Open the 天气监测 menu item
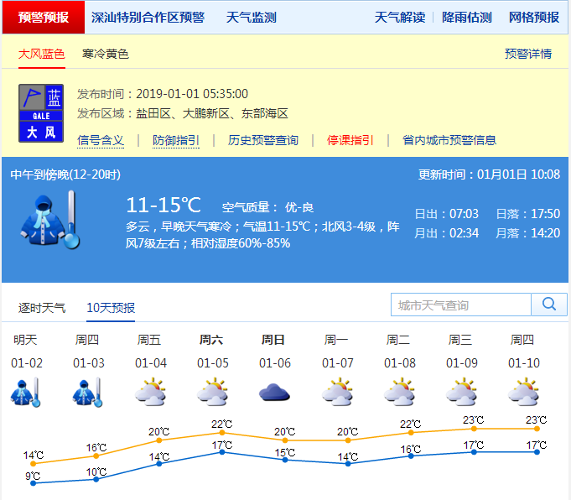Image resolution: width=571 pixels, height=500 pixels. (251, 18)
